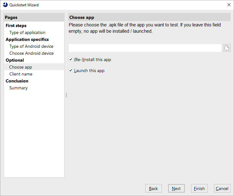
Task: Click the Optional section heading
Action: (15, 60)
